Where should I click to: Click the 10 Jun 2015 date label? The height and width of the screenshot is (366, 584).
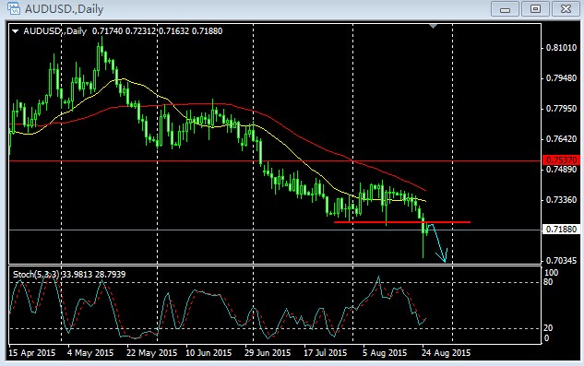tap(209, 352)
